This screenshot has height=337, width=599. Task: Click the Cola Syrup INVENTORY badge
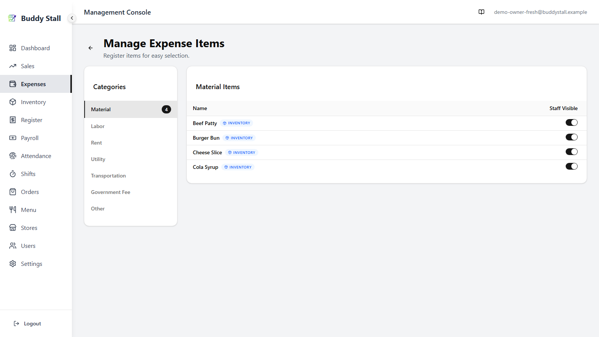(x=238, y=167)
